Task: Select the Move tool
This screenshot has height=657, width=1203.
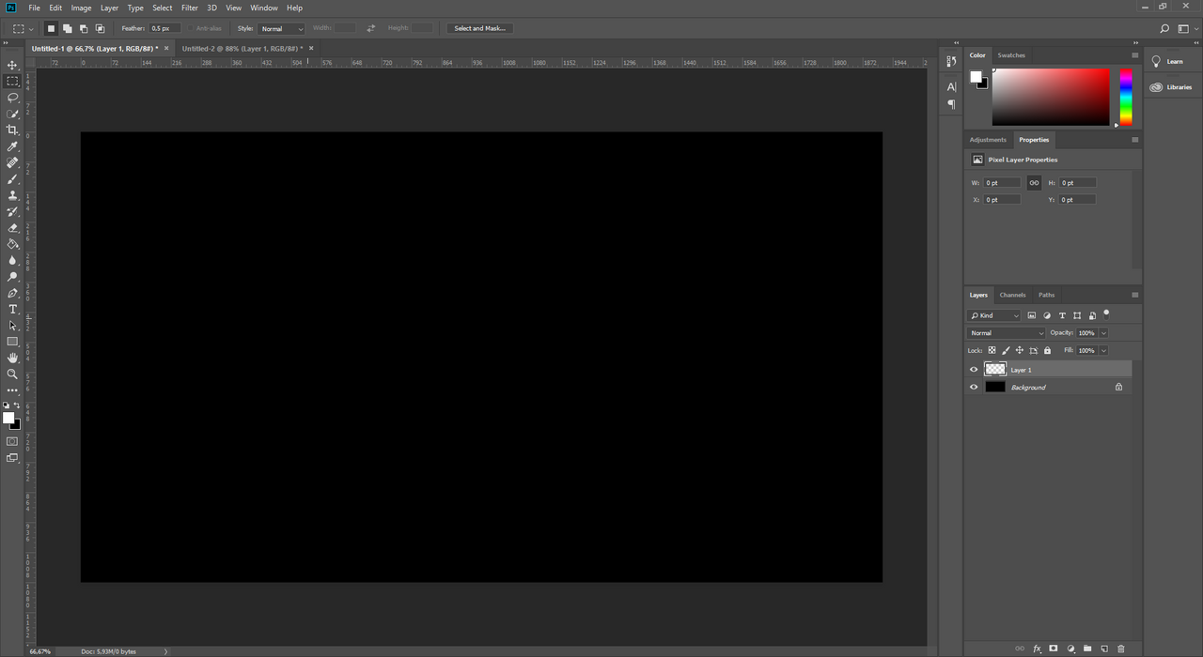Action: [x=12, y=65]
